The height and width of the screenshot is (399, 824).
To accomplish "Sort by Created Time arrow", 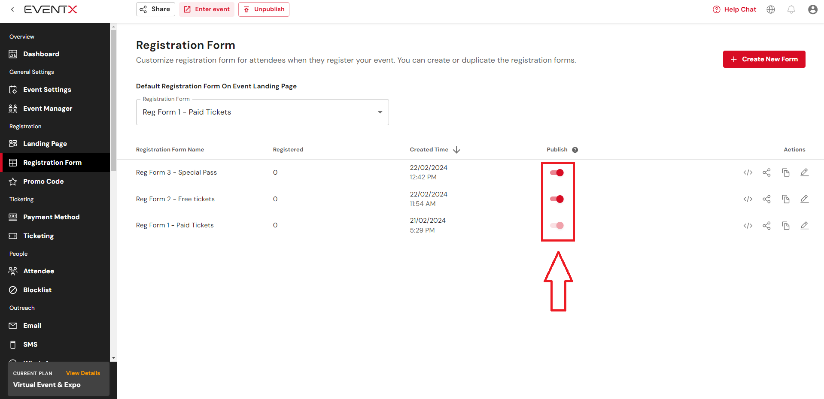I will (456, 150).
